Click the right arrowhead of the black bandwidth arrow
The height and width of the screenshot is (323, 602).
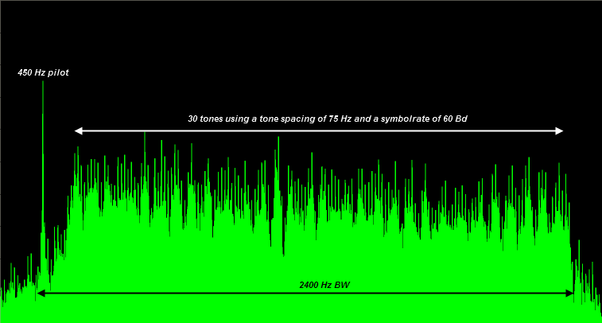tap(570, 294)
